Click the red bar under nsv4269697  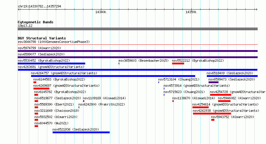[x=41, y=89]
